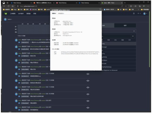Open 合并请求 in Gitea navbar
This screenshot has width=152, height=113.
point(21,14)
